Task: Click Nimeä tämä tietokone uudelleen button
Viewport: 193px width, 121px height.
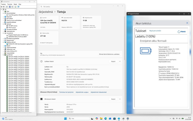Action: coord(109,54)
